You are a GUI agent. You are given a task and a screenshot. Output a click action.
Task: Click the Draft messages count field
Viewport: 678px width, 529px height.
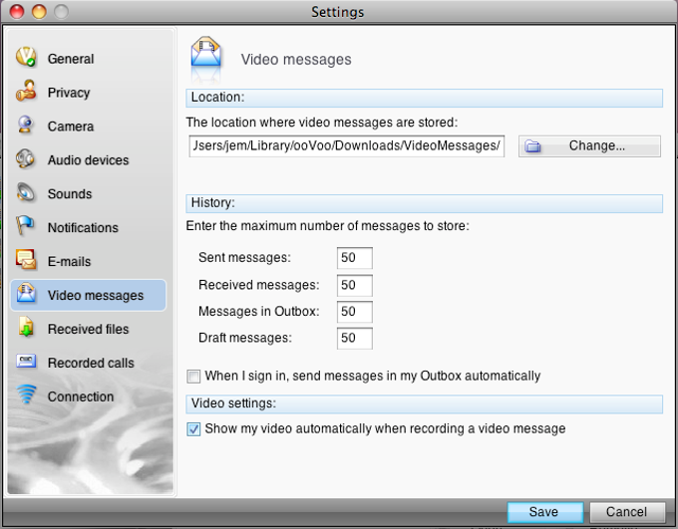355,338
